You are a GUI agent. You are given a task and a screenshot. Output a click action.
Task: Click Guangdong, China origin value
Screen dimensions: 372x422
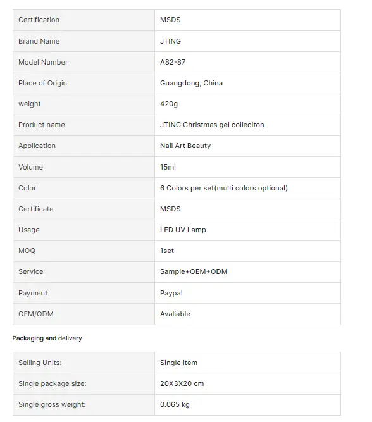click(192, 83)
